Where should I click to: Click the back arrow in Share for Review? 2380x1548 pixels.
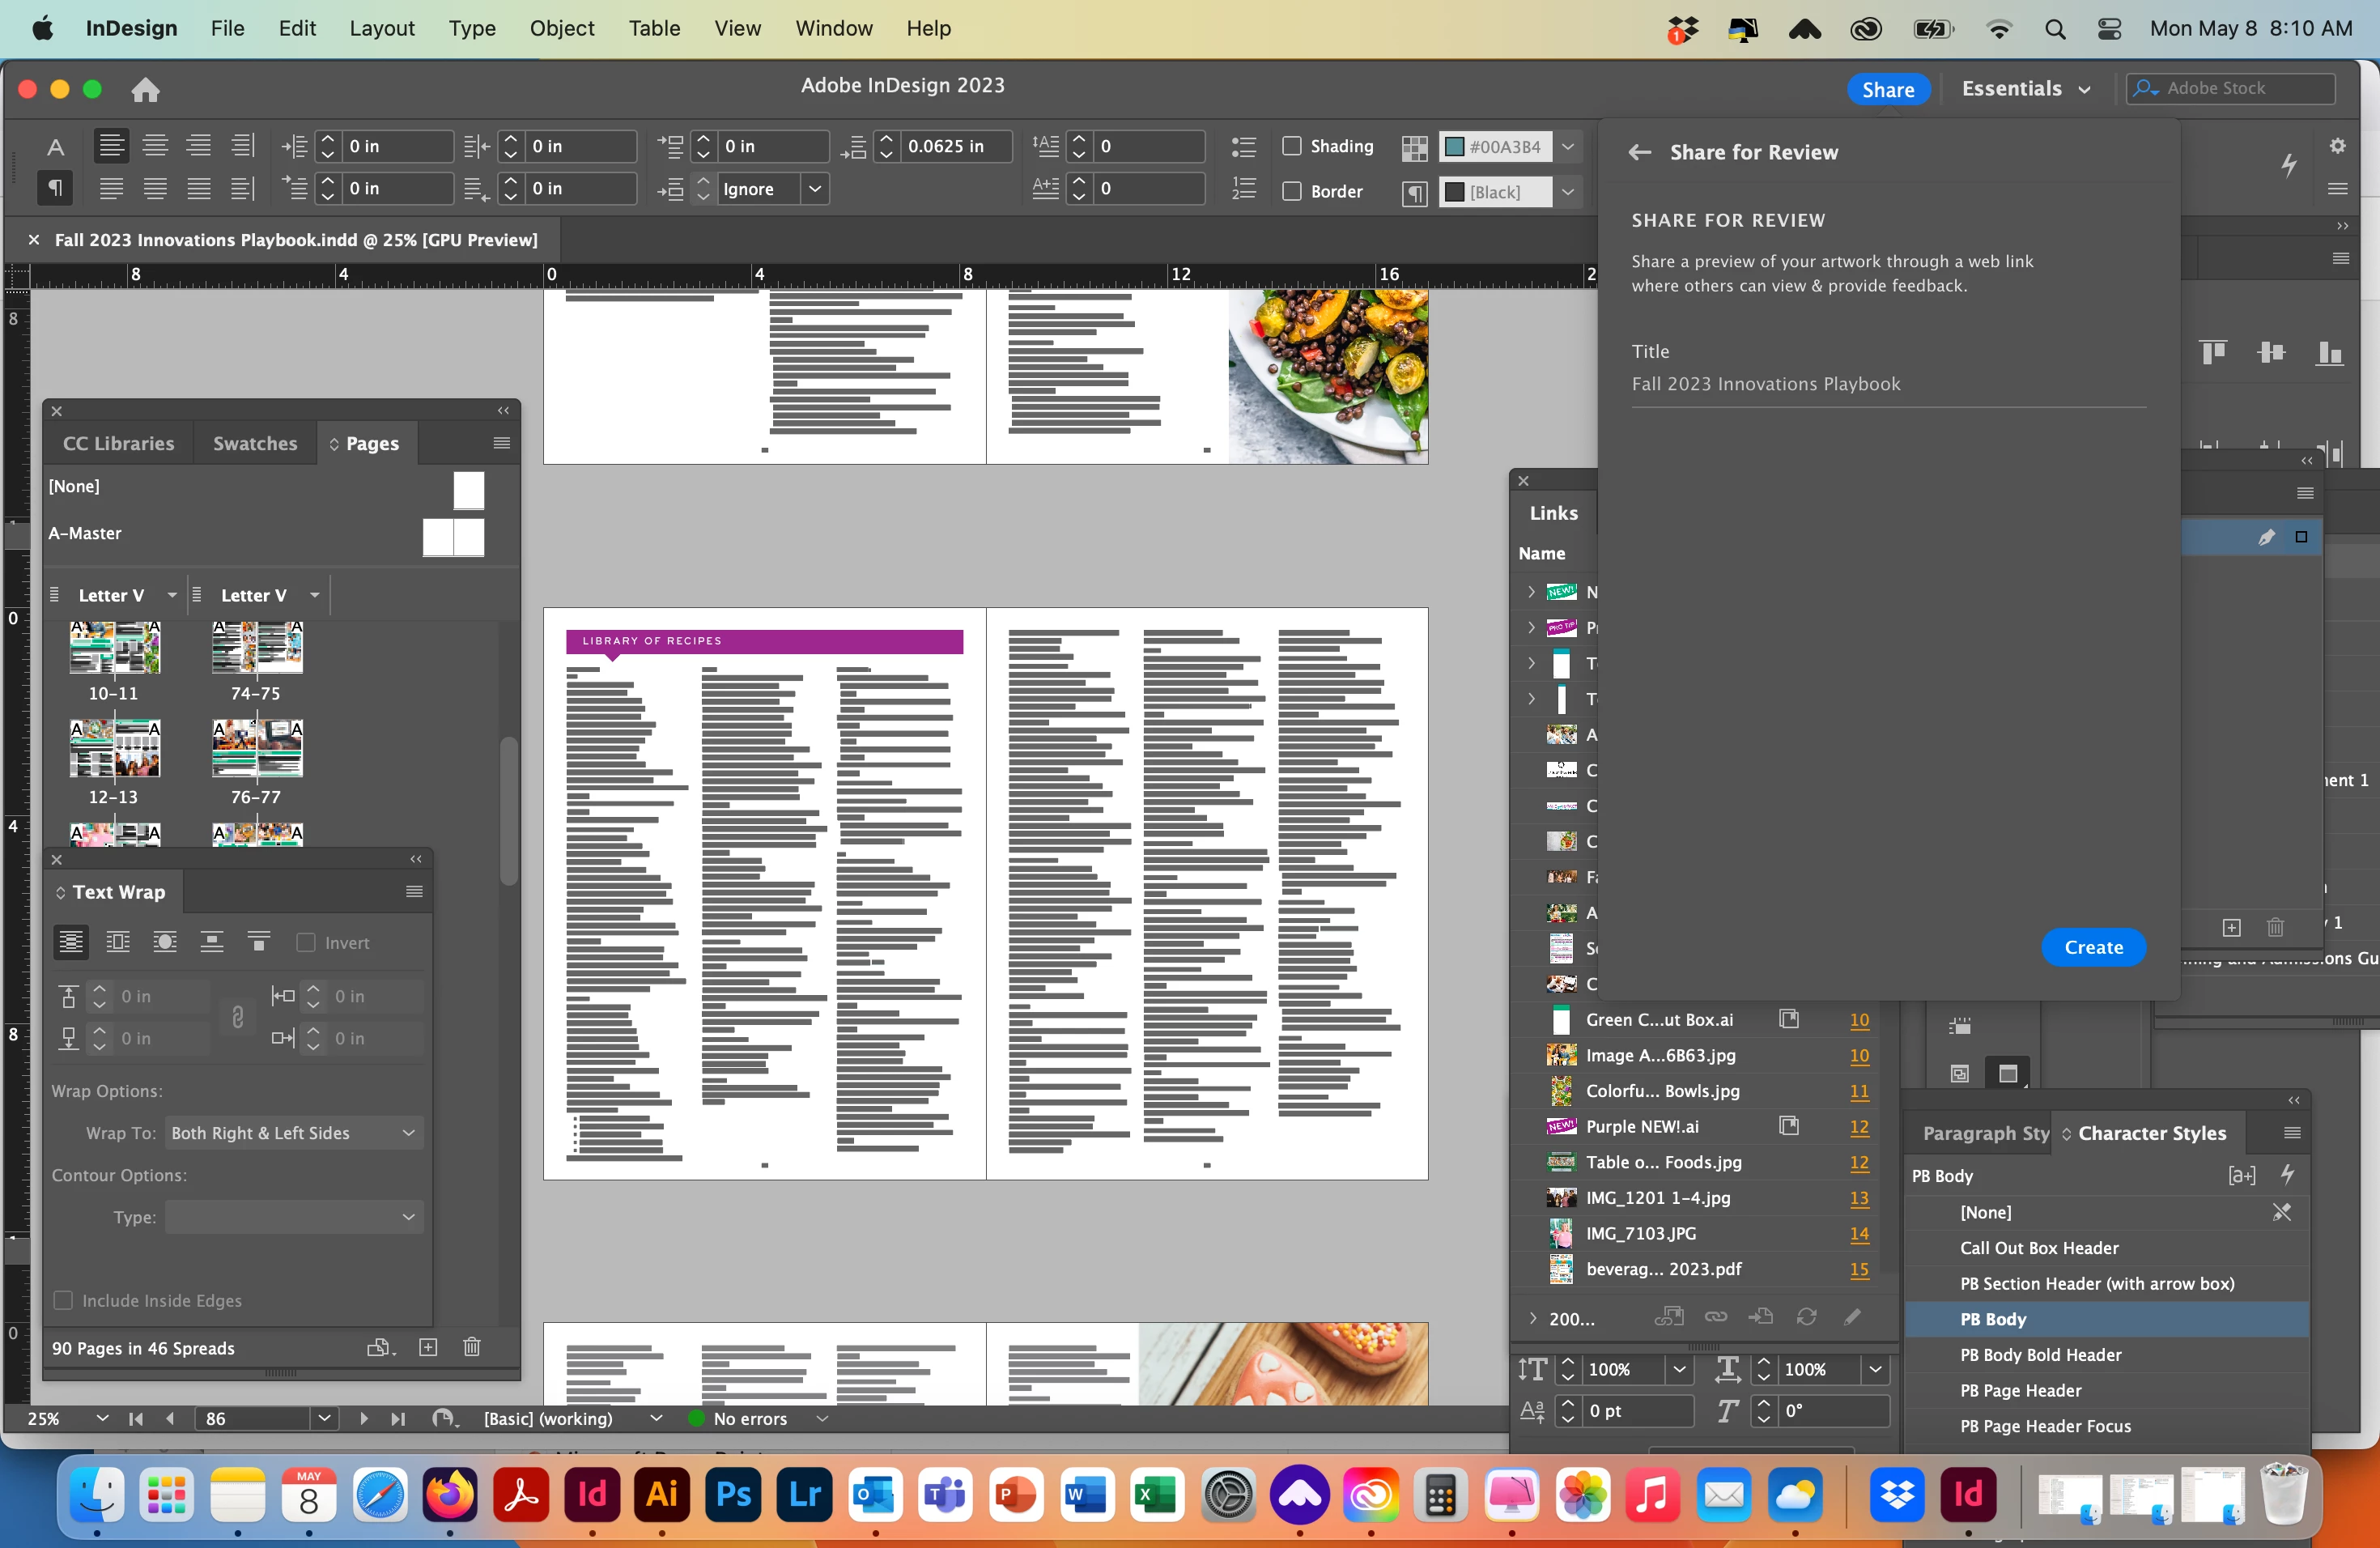pos(1639,152)
